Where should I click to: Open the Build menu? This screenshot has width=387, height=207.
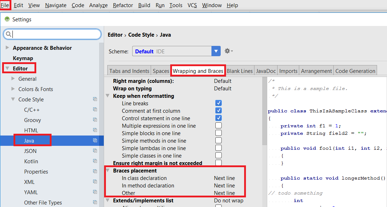click(x=144, y=5)
